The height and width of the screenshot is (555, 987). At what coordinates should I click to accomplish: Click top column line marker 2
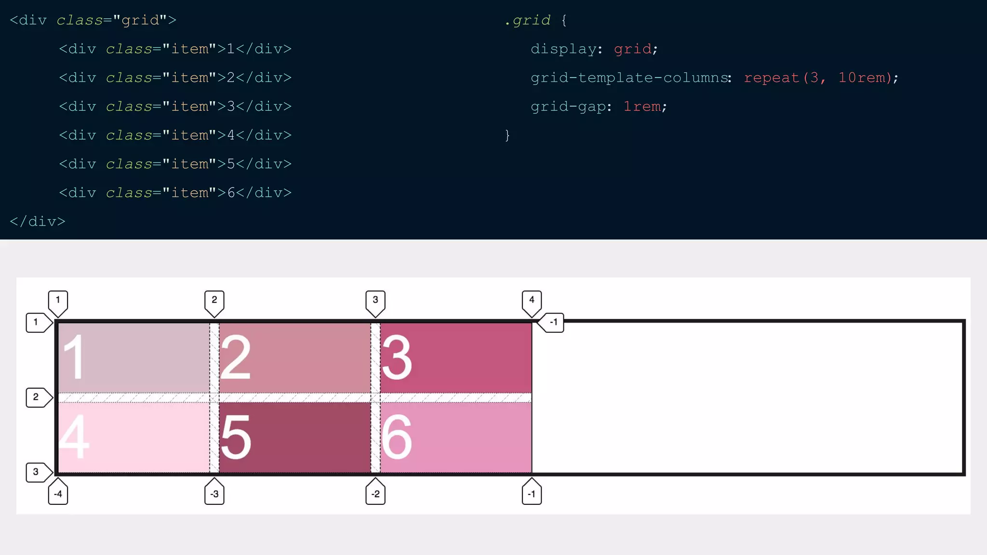coord(214,301)
